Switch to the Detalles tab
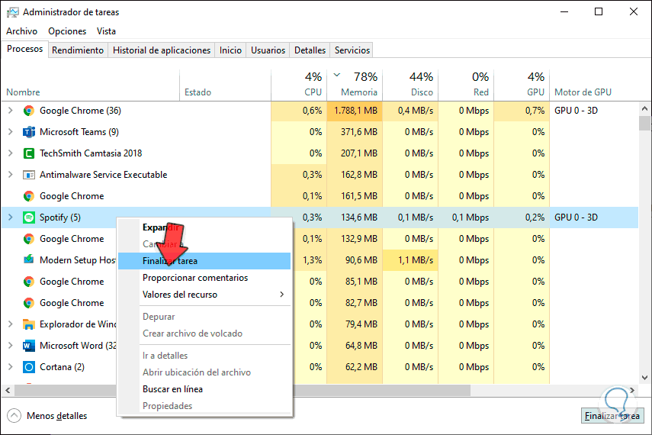 pos(310,50)
